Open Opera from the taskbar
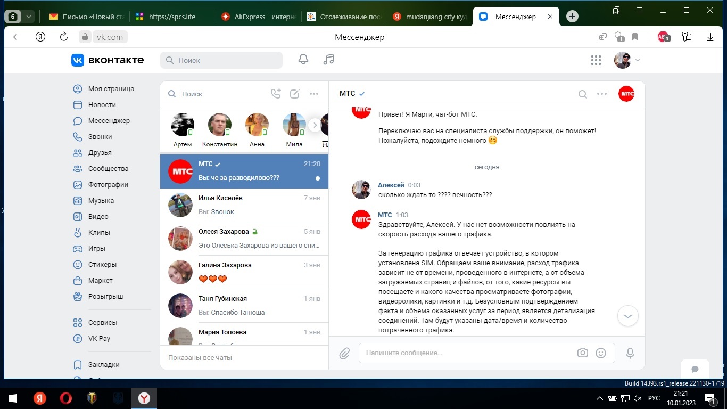This screenshot has height=409, width=727. click(x=66, y=398)
